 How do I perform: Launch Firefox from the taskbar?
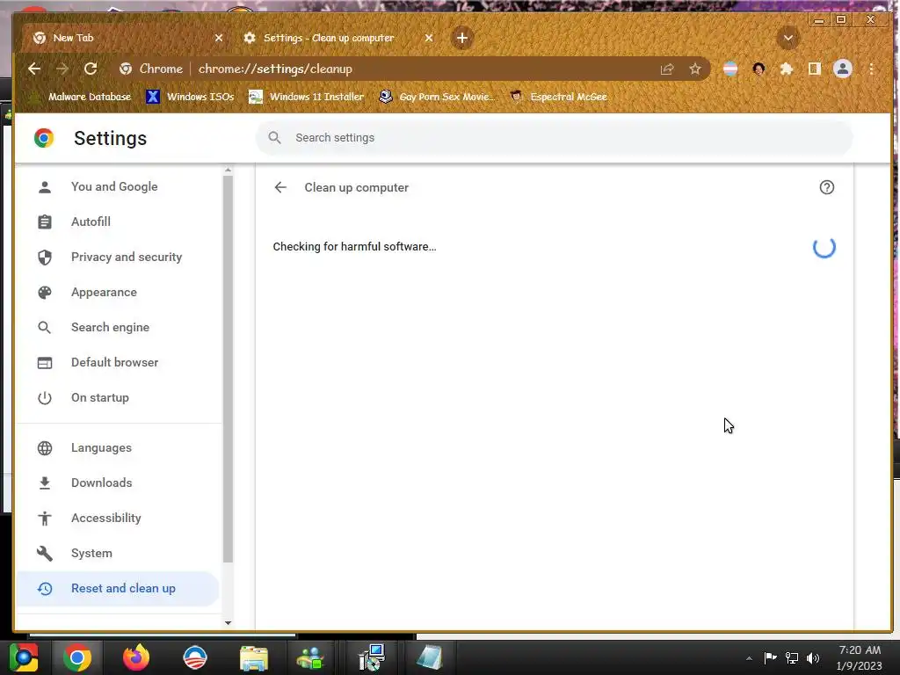pos(136,657)
